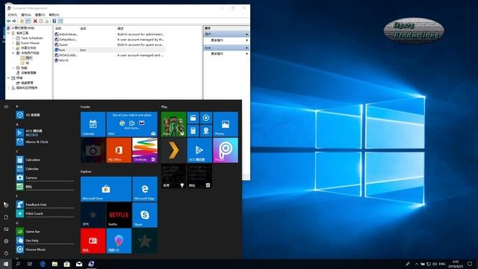Open the Maps webcam small tile
Viewport: 478px width, 269px height.
pos(206,131)
